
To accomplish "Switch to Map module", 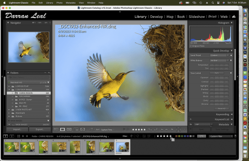I will coord(170,17).
